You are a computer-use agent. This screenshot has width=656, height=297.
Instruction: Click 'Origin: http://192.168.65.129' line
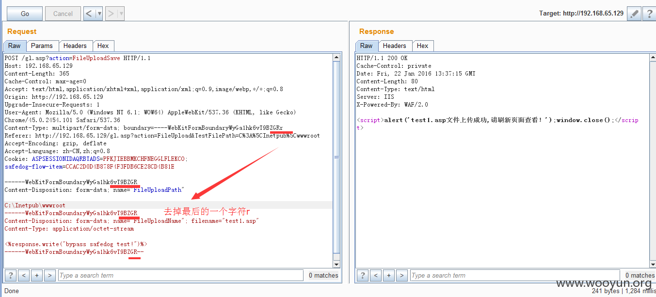(x=53, y=97)
